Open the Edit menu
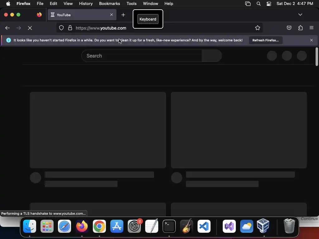The width and height of the screenshot is (319, 239). [x=54, y=4]
